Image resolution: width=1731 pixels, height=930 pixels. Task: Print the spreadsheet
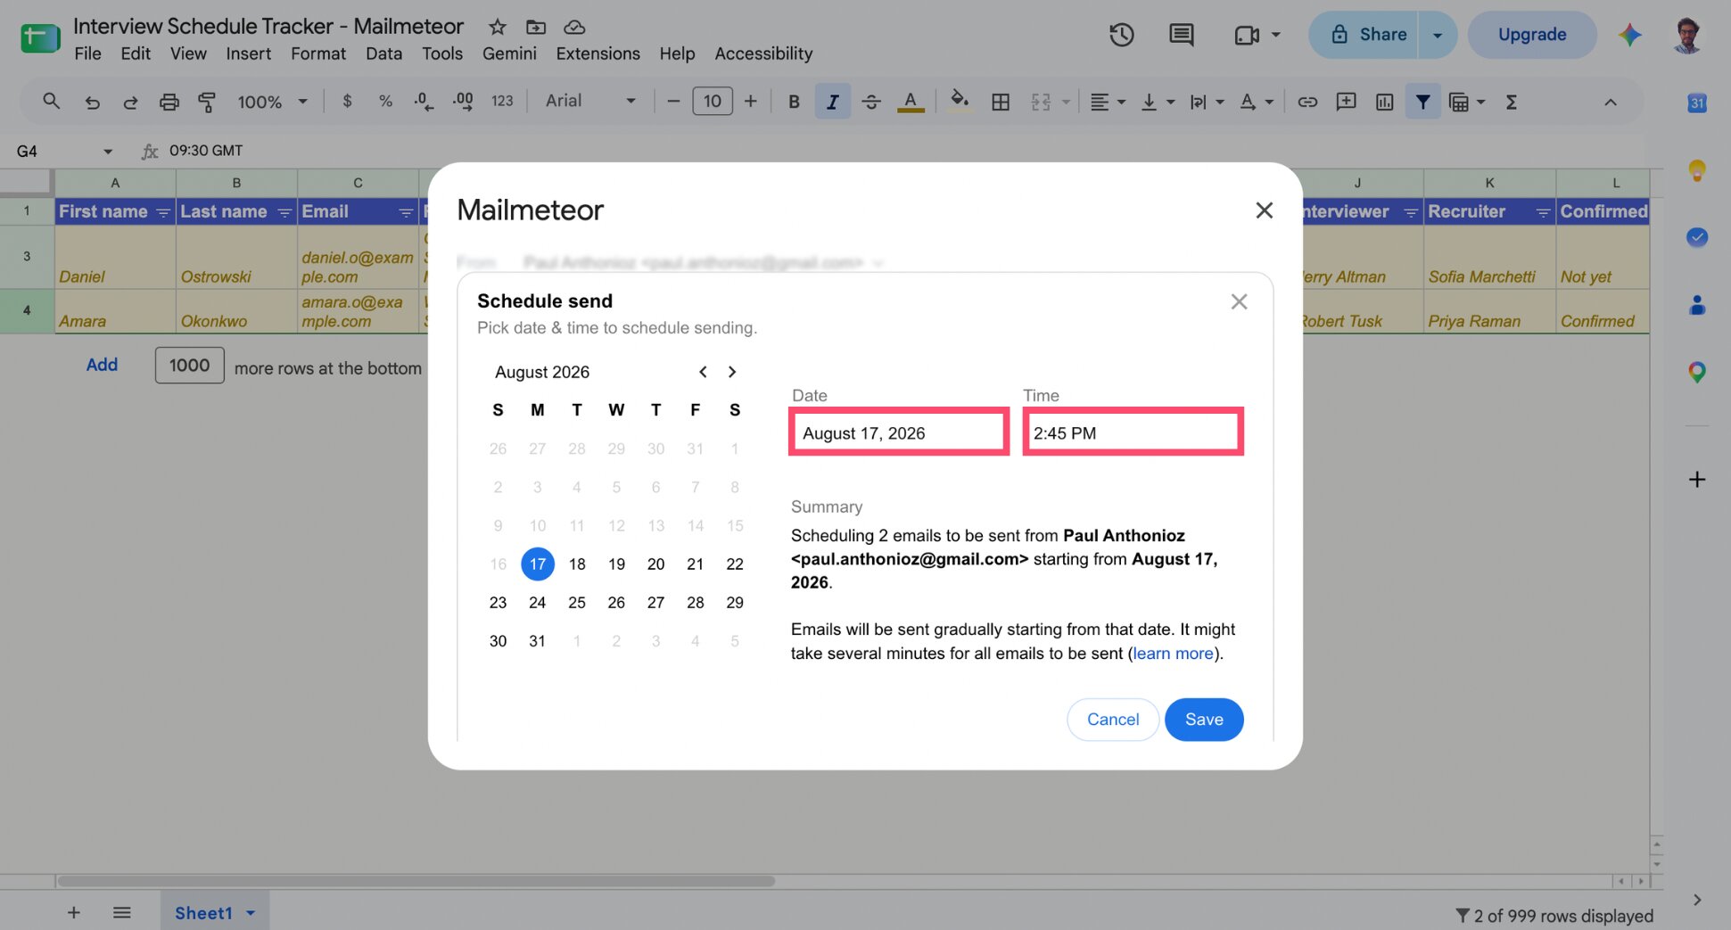tap(169, 102)
